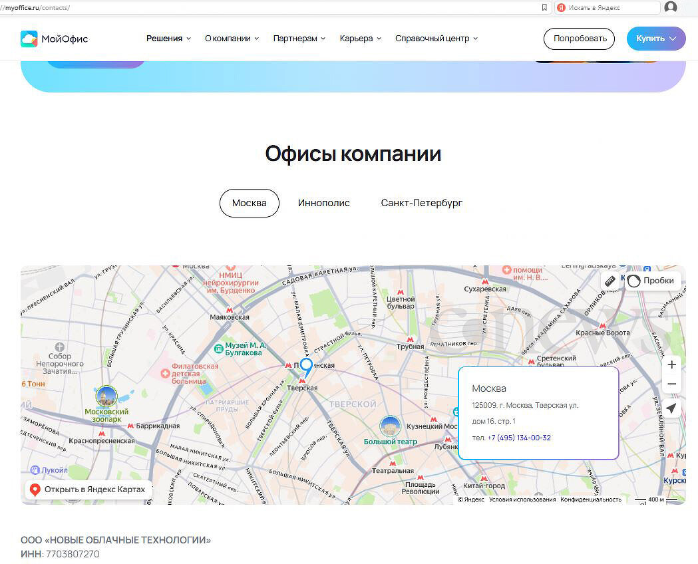698x564 pixels.
Task: Click the Yandex search 'Я' icon
Action: (x=562, y=7)
